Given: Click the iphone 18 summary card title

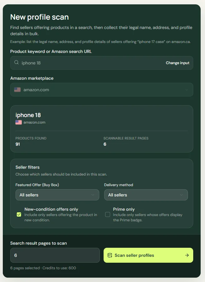Looking at the screenshot, I should pos(28,115).
